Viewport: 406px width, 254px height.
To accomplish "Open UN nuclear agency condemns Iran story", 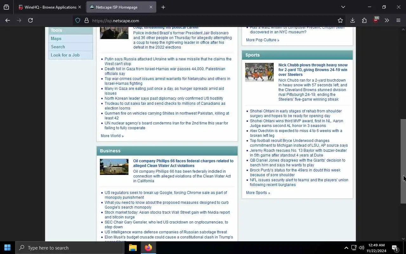I will pos(166,125).
